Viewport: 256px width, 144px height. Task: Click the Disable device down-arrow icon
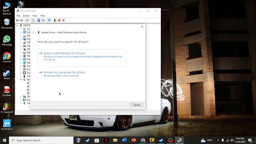(64, 20)
